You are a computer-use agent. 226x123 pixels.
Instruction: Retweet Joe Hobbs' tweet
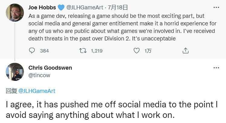[83, 51]
